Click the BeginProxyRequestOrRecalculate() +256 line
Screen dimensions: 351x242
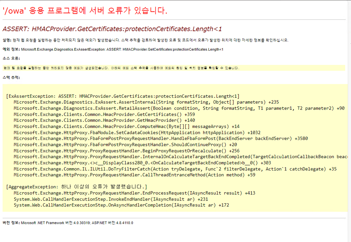127,151
